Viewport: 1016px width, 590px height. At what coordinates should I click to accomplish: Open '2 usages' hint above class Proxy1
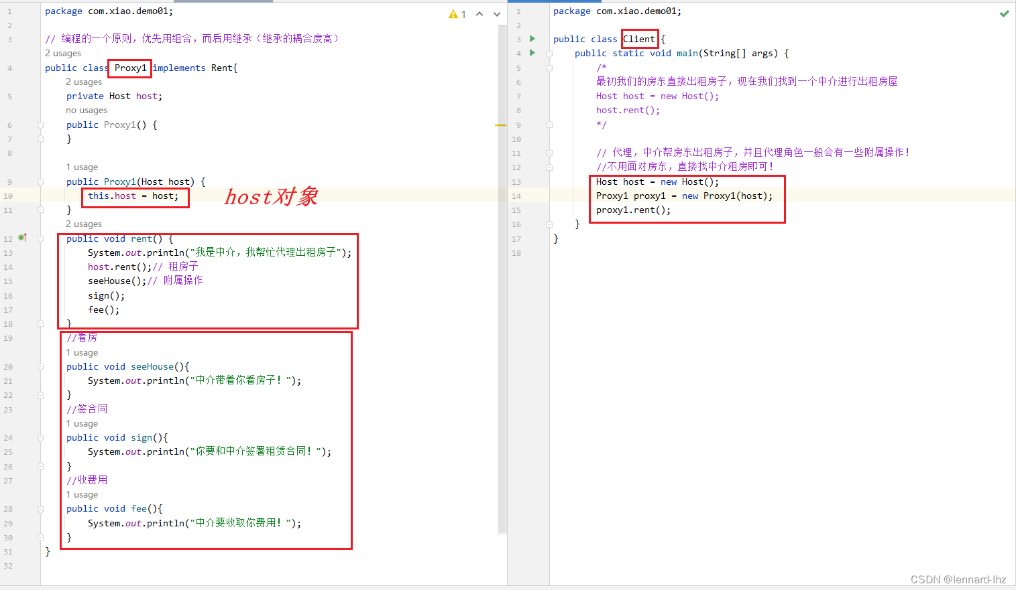63,54
